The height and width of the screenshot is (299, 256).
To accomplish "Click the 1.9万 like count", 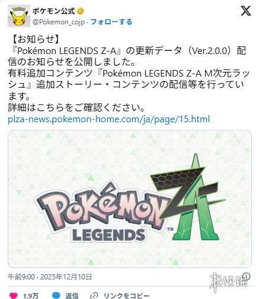I will point(31,296).
